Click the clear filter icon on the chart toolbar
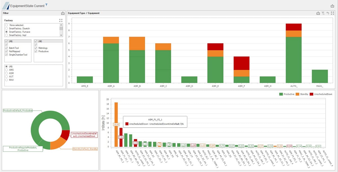 (x=323, y=13)
